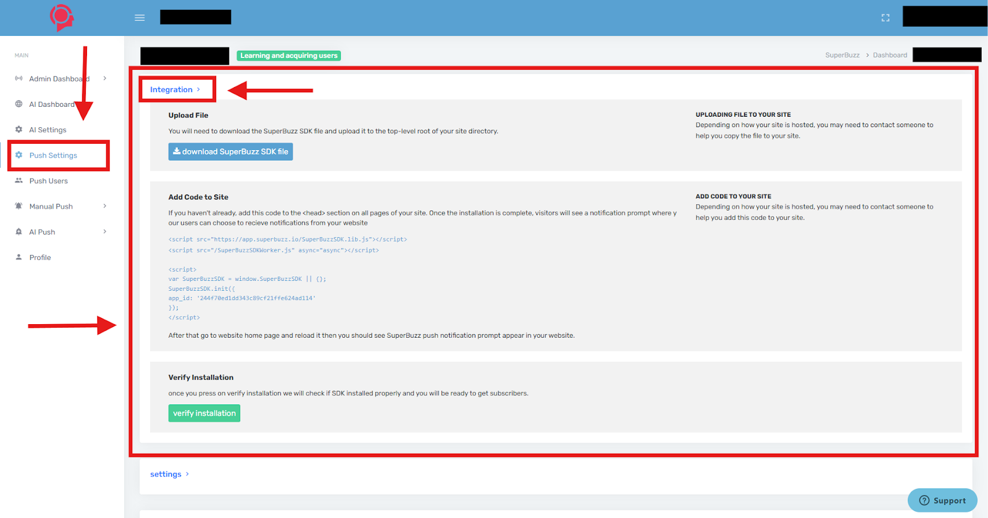Click the Add Code to Site heading
The width and height of the screenshot is (988, 518).
(198, 197)
